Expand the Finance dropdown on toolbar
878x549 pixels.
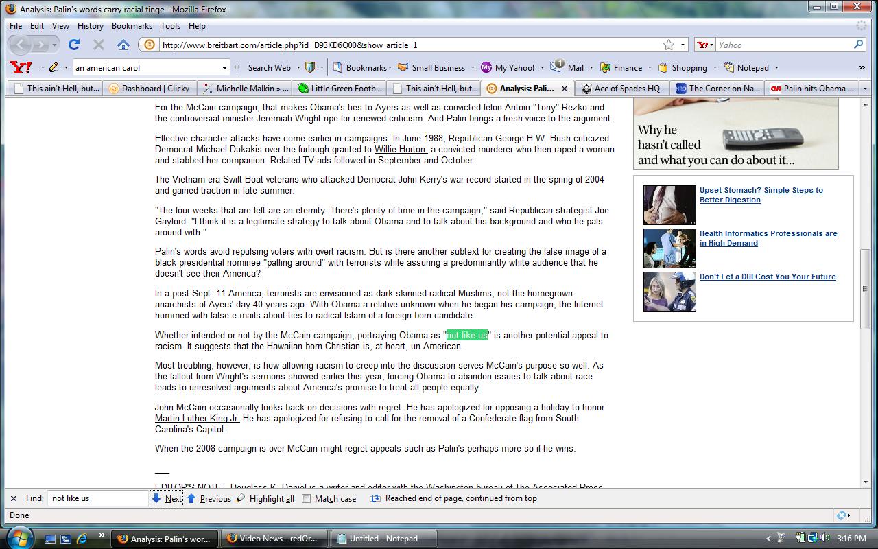click(x=649, y=67)
